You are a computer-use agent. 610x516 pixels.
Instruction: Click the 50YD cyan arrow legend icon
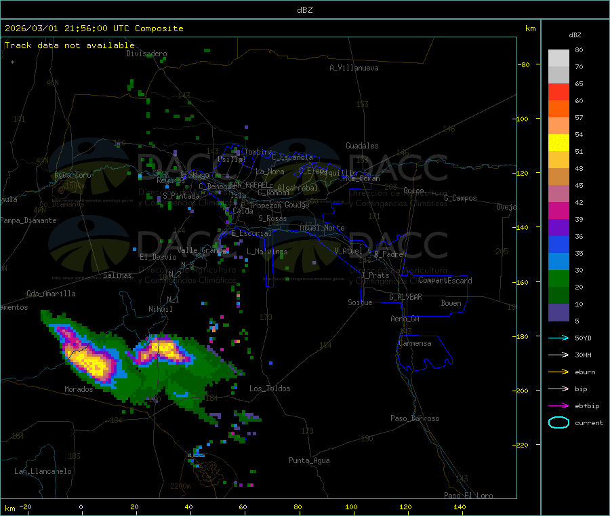tap(558, 338)
